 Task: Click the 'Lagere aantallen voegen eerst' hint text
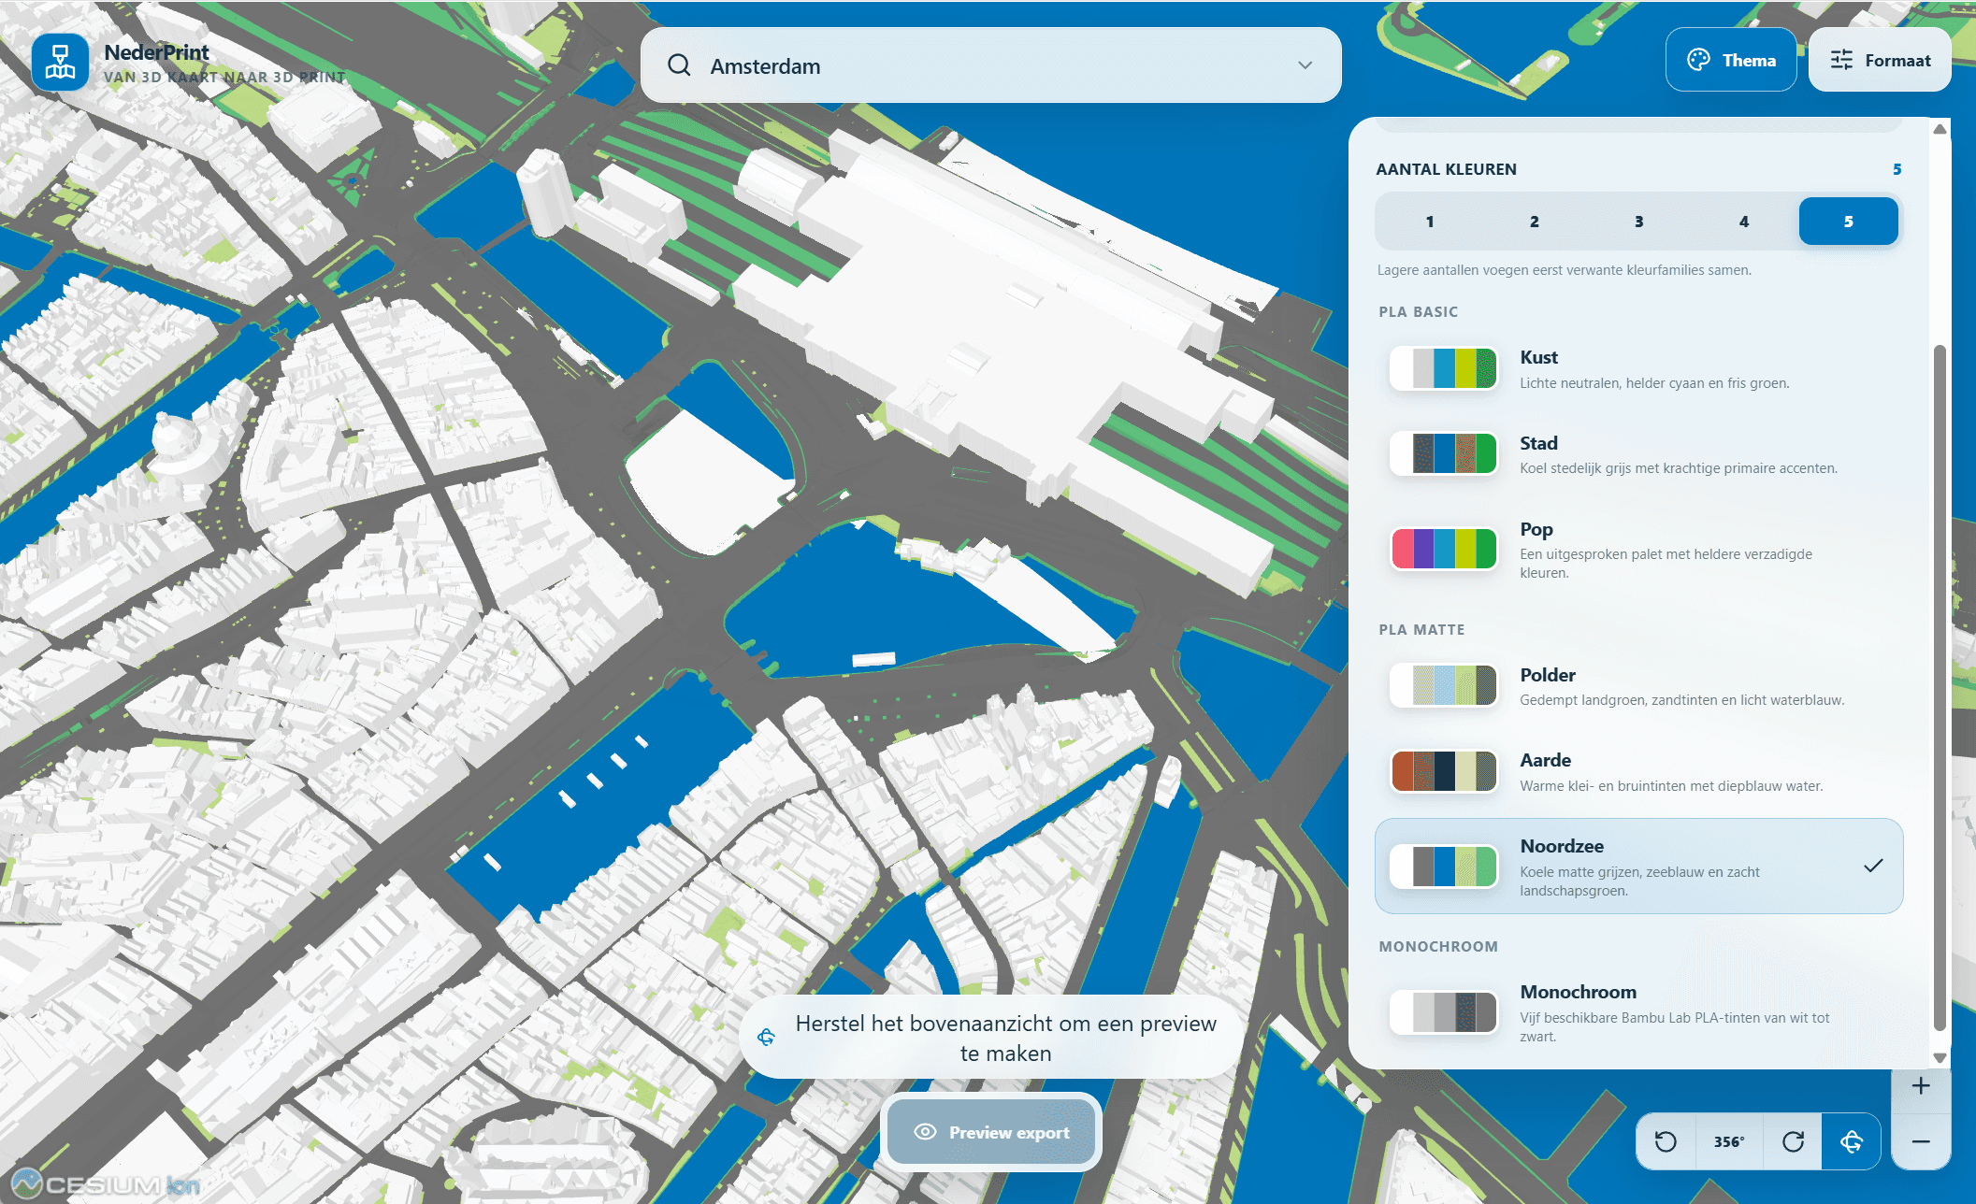(1565, 270)
